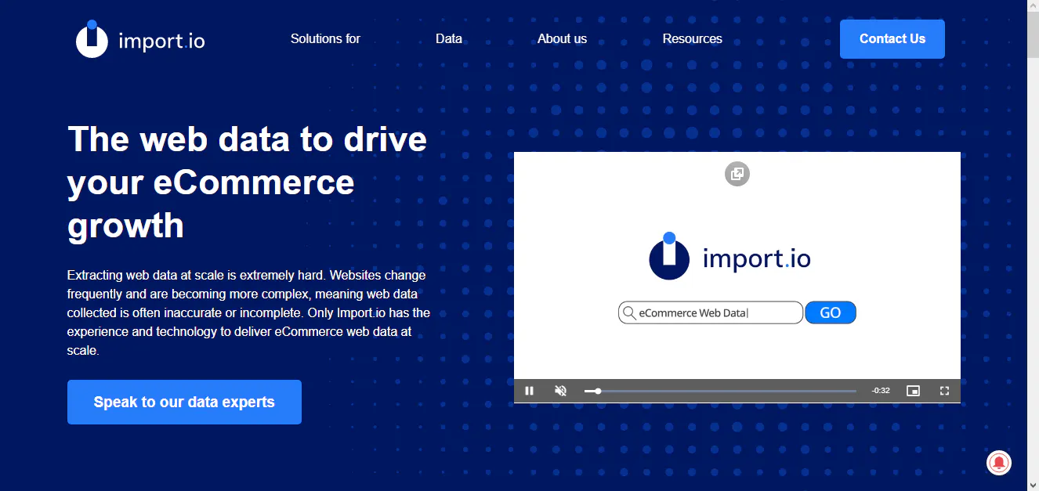The height and width of the screenshot is (491, 1039).
Task: Open the Solutions for dropdown
Action: point(325,38)
